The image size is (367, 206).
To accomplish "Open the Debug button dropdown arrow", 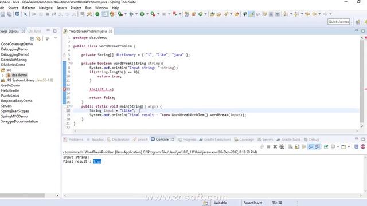I will 136,14.
